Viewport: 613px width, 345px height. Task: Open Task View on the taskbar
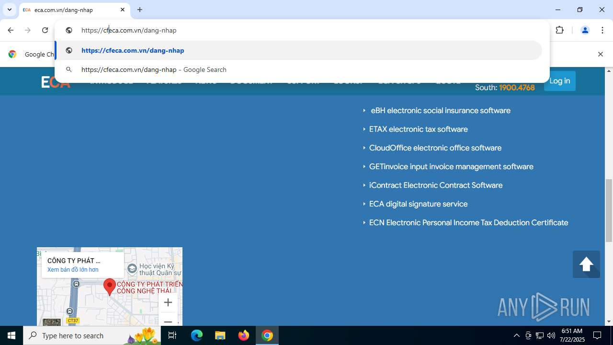[x=172, y=335]
